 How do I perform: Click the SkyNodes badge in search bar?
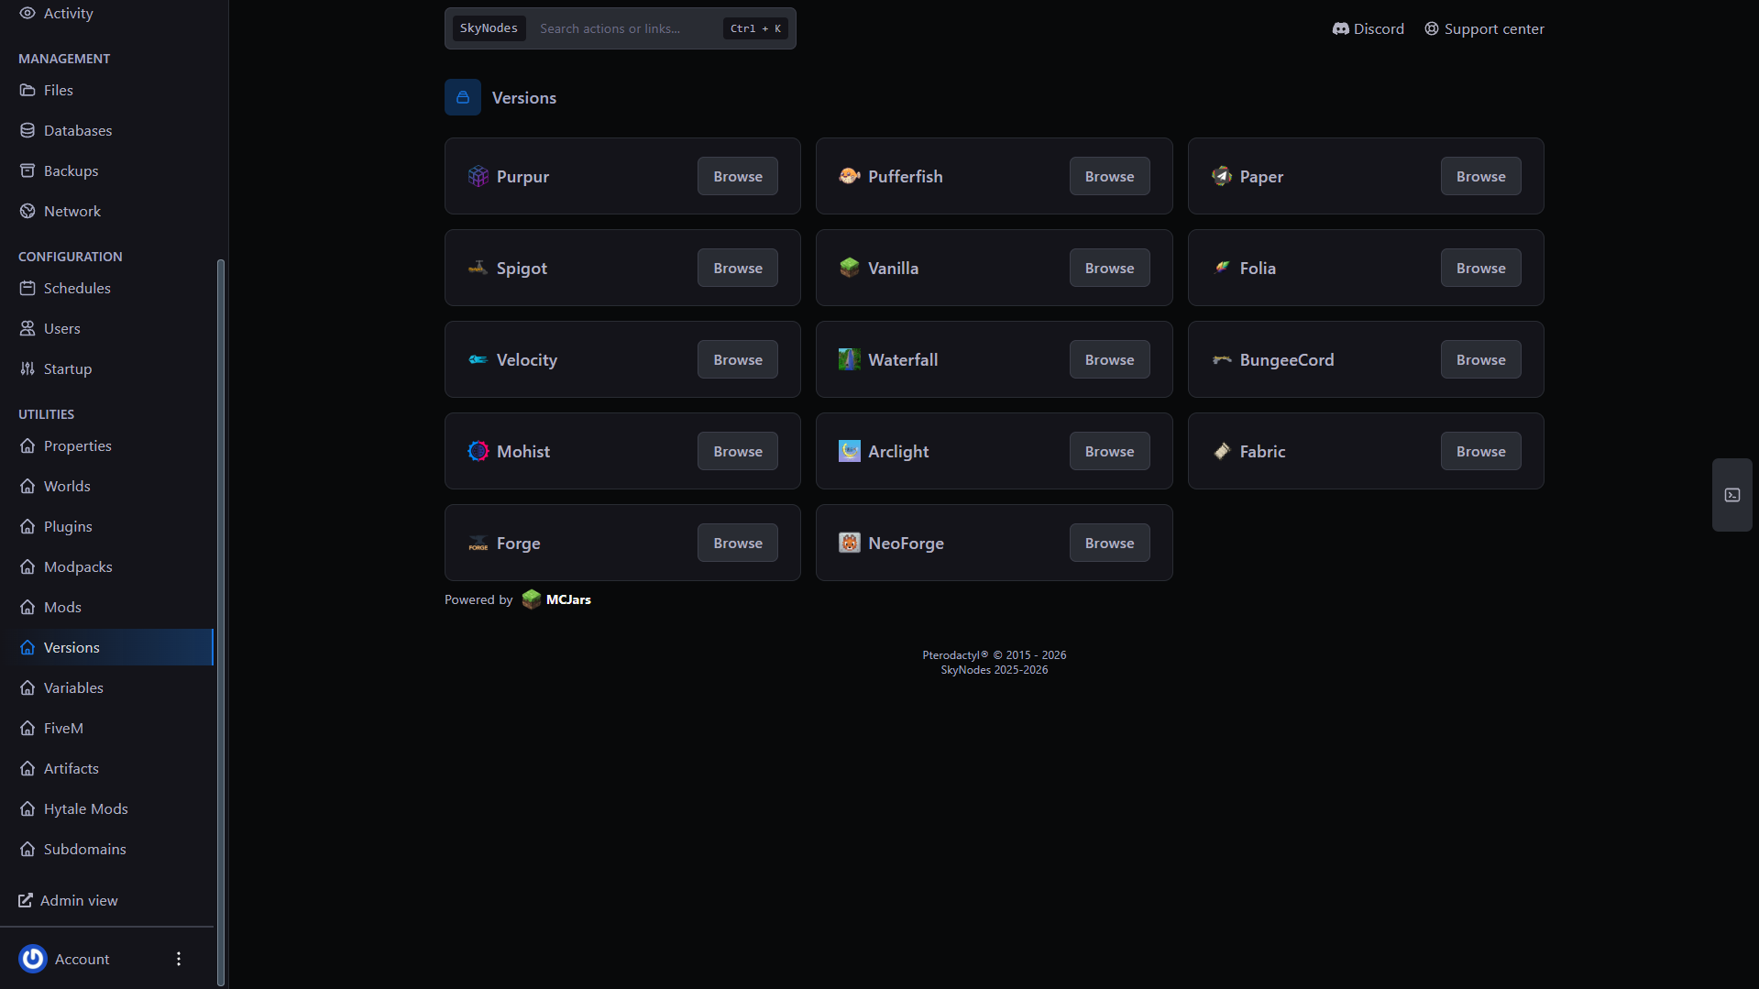[489, 28]
